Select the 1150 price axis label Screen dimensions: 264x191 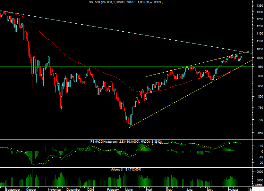point(260,33)
